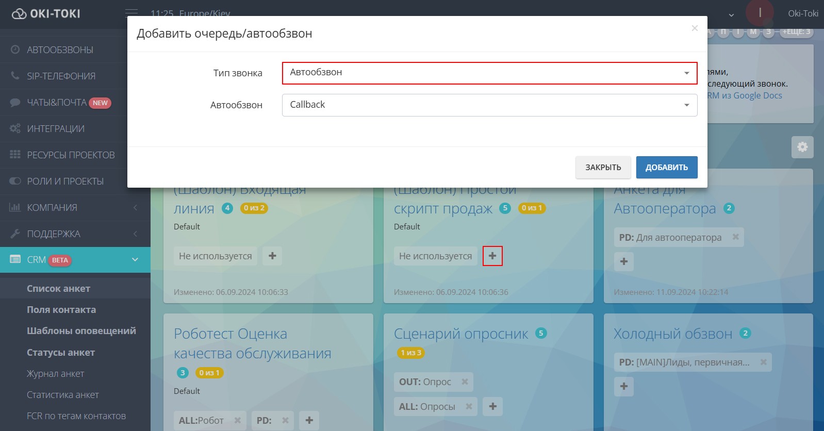Click the ДОБАВИТЬ button

[667, 168]
